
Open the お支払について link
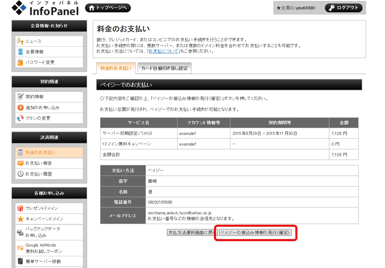point(163,51)
